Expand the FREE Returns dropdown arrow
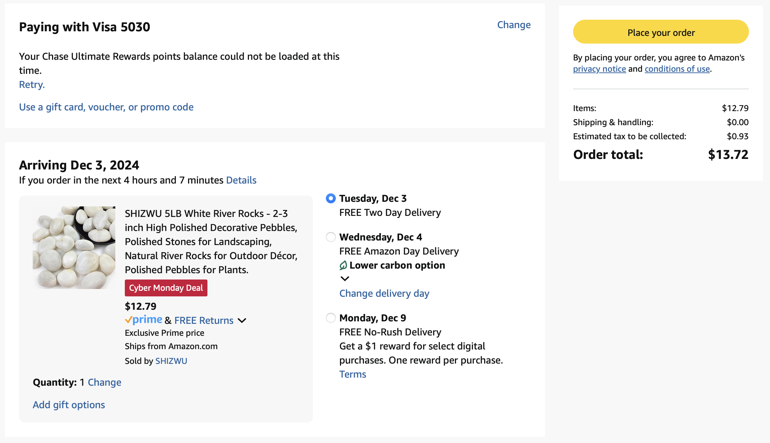This screenshot has width=770, height=443. tap(242, 321)
